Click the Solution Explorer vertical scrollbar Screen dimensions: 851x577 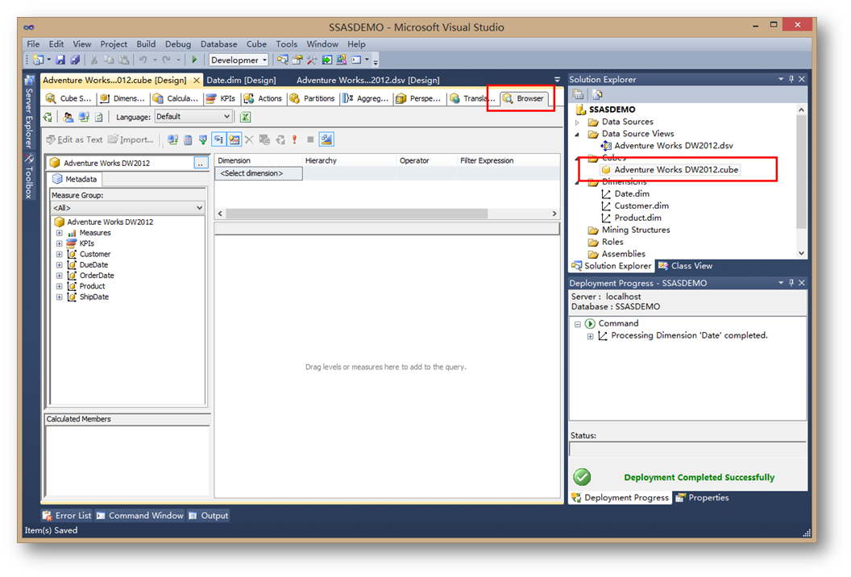tap(801, 182)
